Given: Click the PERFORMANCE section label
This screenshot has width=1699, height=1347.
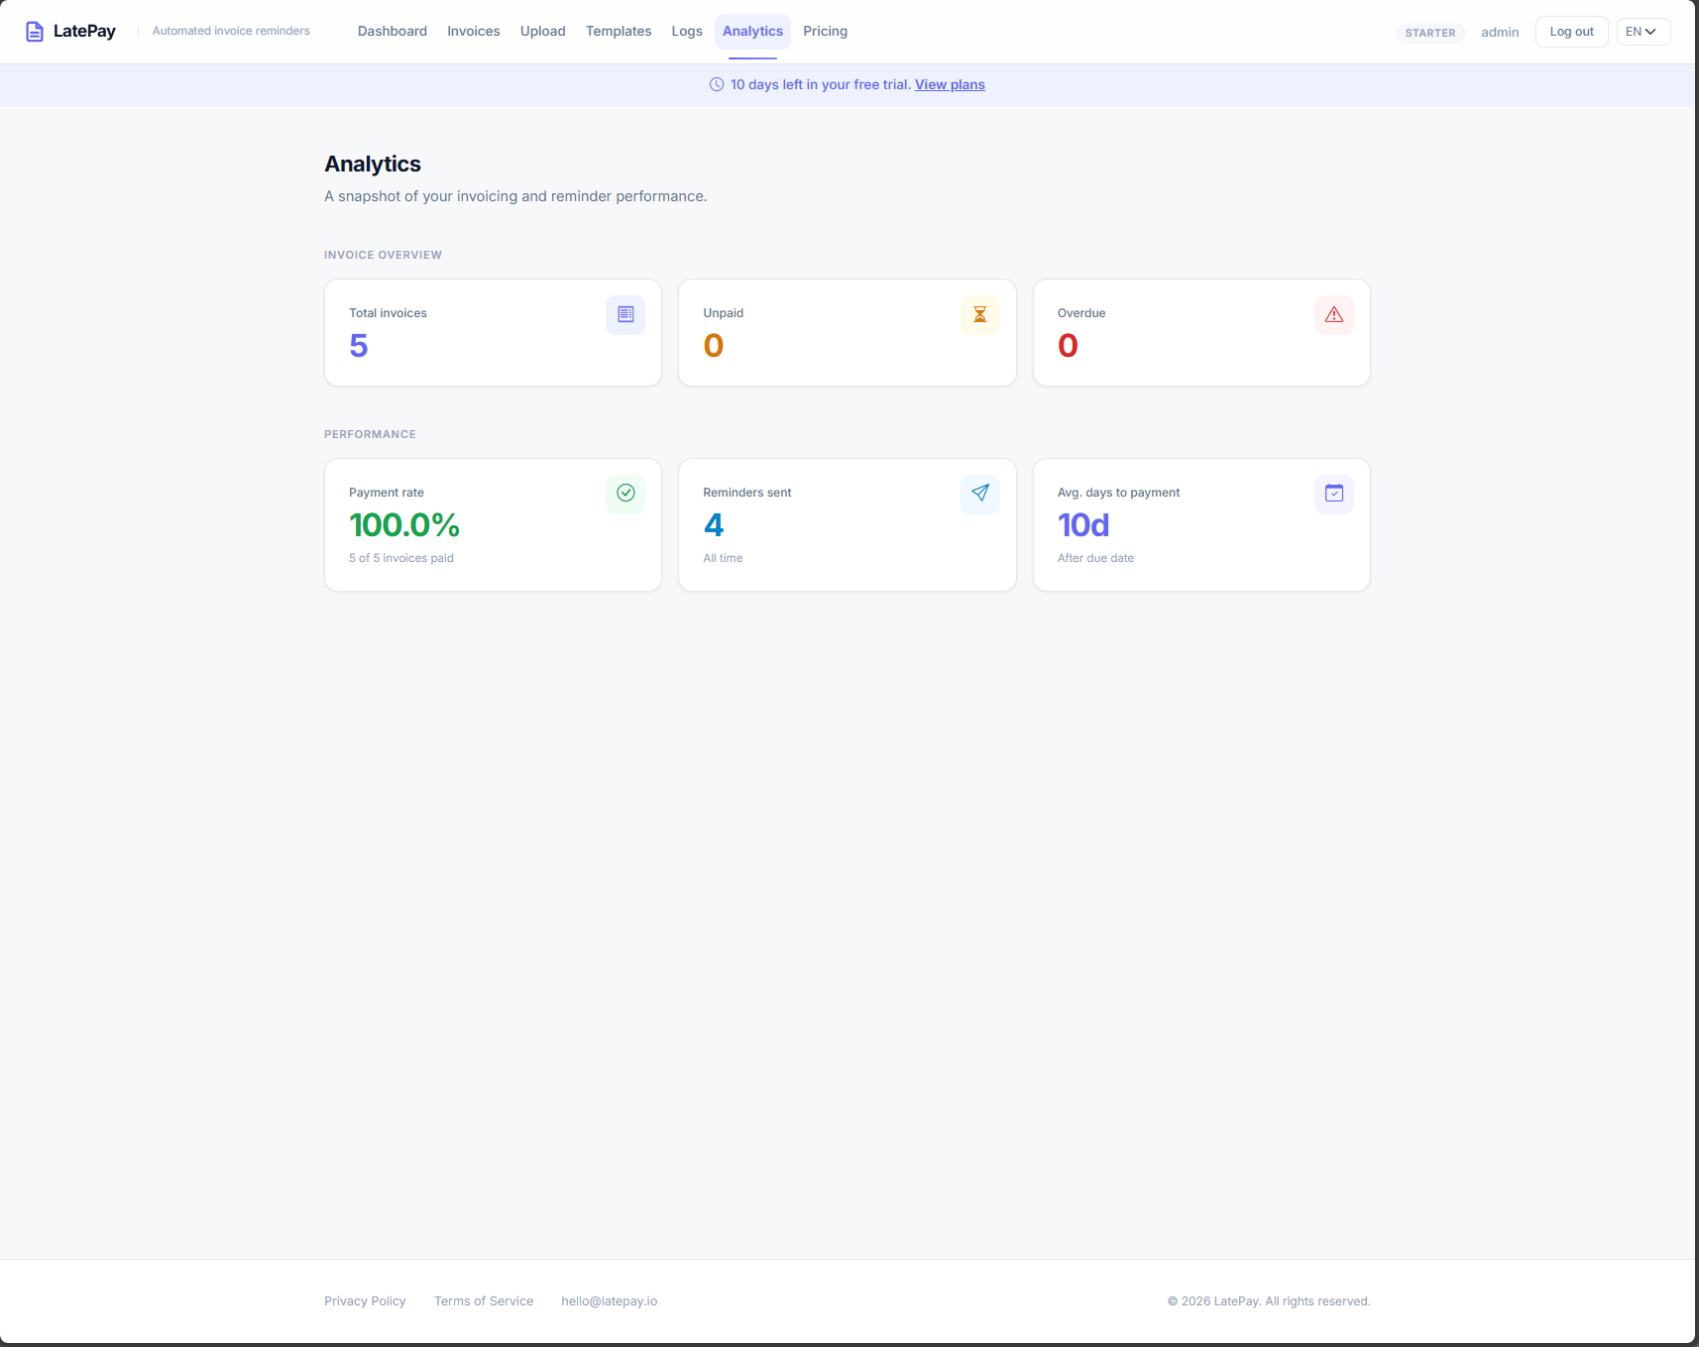Looking at the screenshot, I should (x=370, y=434).
